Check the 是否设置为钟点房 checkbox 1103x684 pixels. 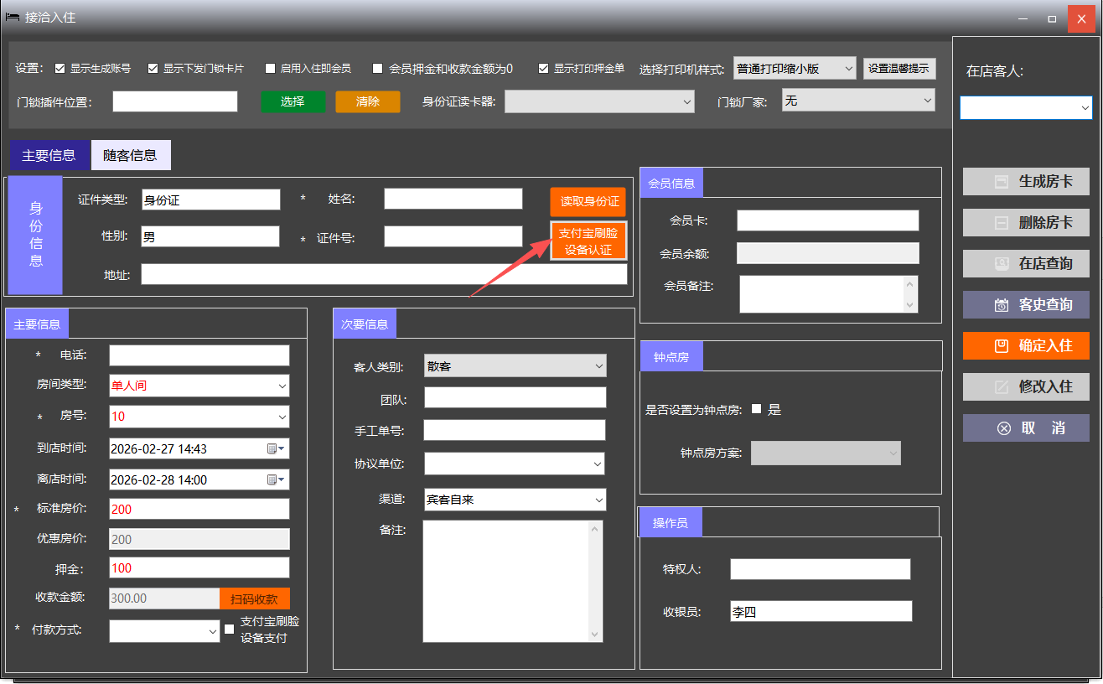(757, 410)
